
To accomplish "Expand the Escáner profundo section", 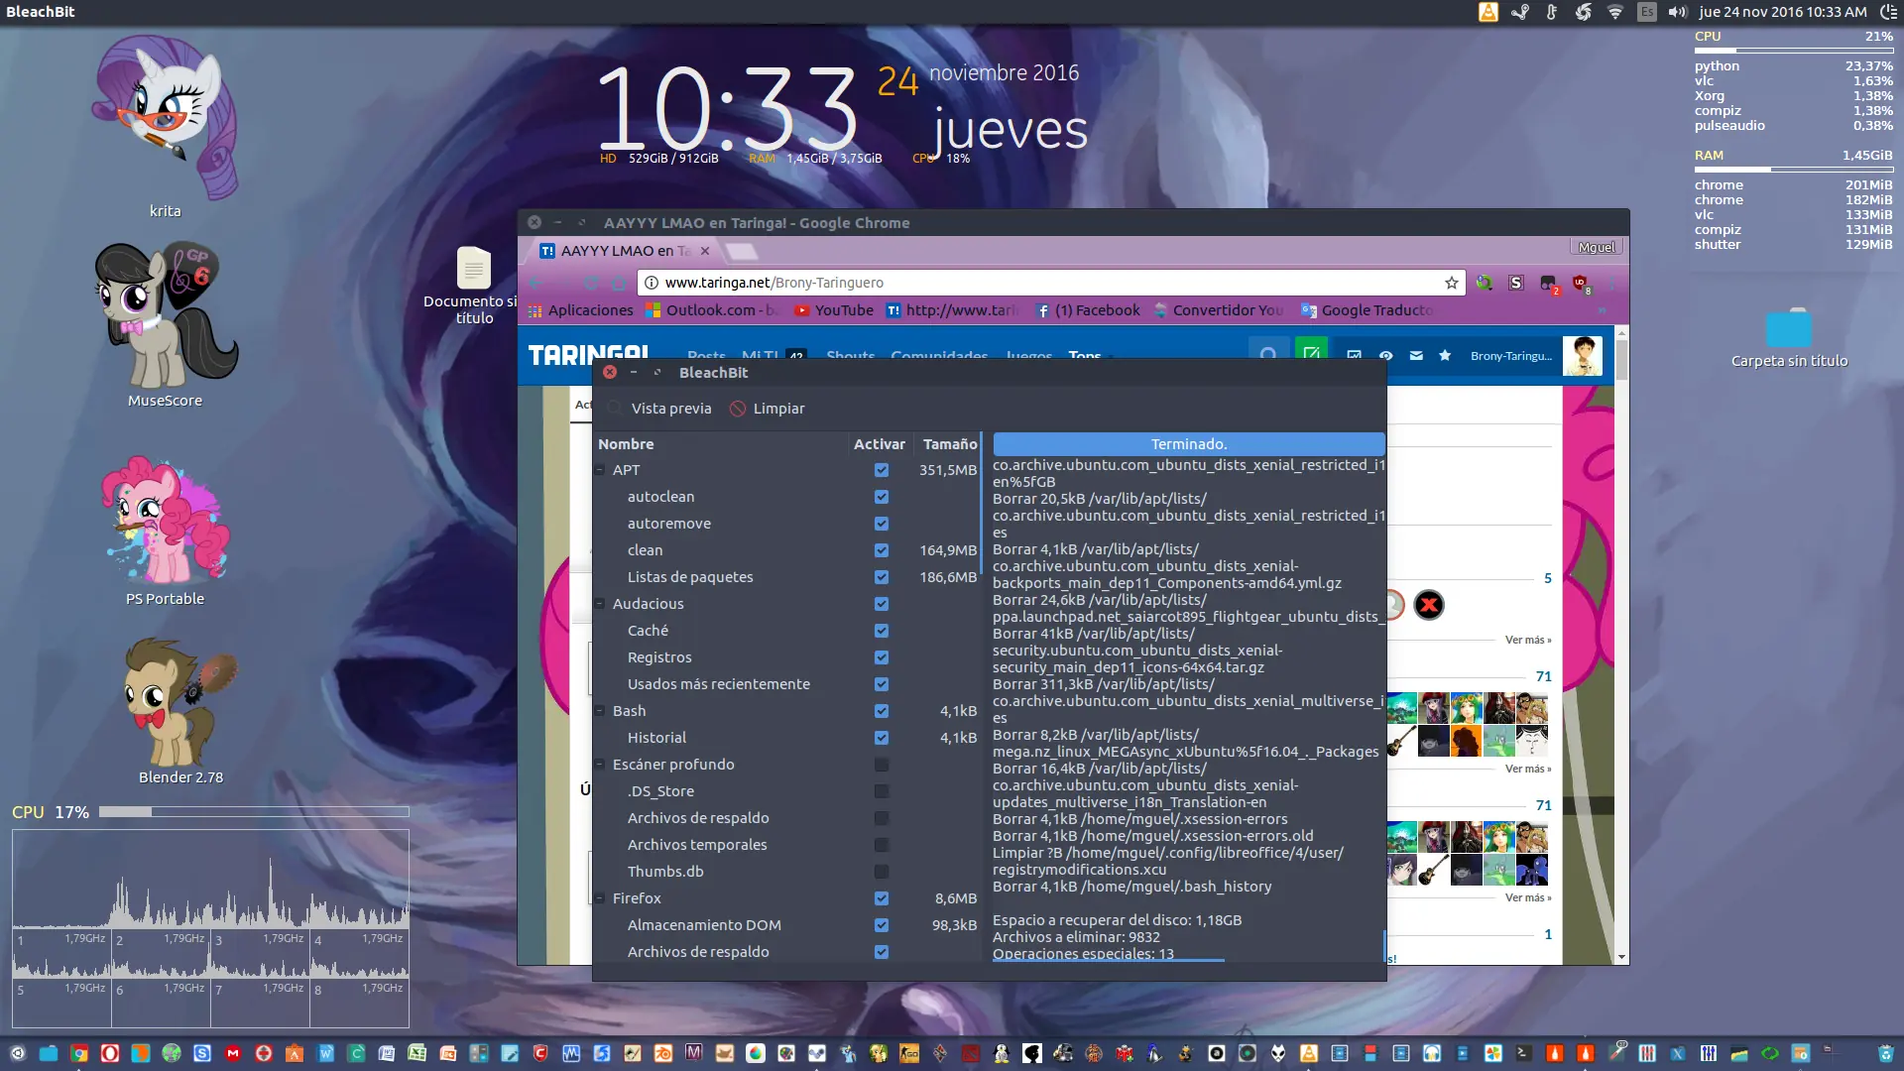I will (x=600, y=765).
